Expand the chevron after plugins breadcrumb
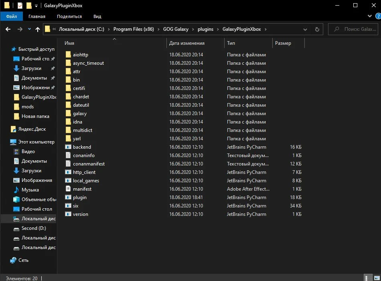This screenshot has width=381, height=281. (x=218, y=29)
